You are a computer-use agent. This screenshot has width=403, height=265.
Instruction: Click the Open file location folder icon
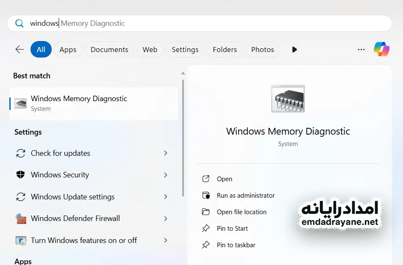(x=206, y=212)
